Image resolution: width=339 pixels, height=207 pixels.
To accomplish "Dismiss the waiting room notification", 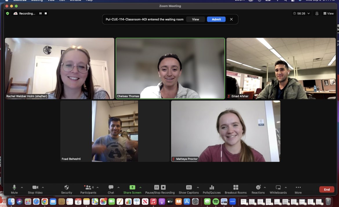I will tap(231, 19).
